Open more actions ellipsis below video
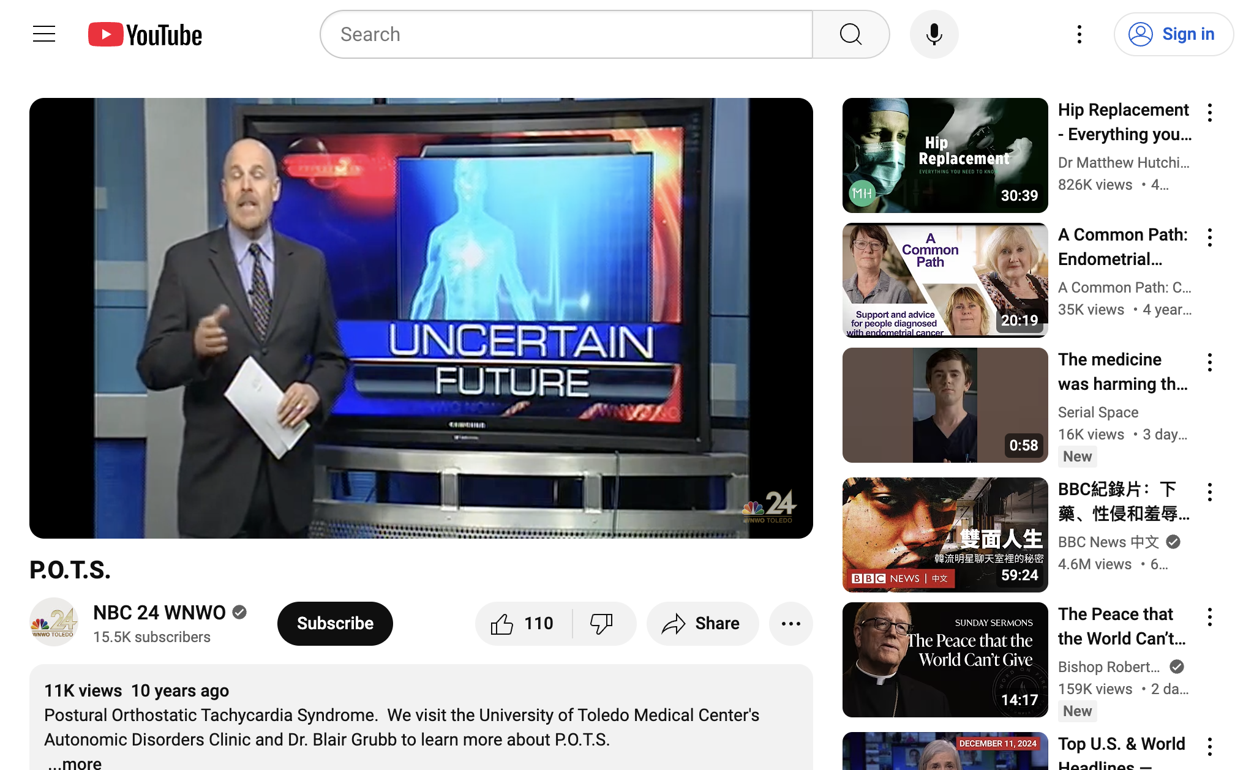1254x770 pixels. (x=791, y=624)
